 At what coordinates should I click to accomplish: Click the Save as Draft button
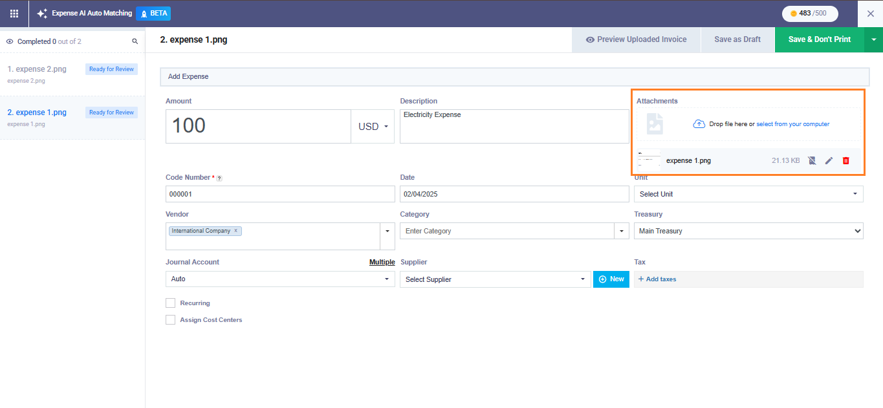(x=737, y=39)
